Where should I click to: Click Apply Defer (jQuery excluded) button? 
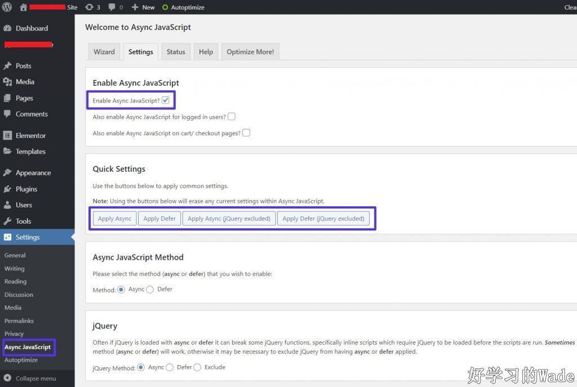click(323, 219)
